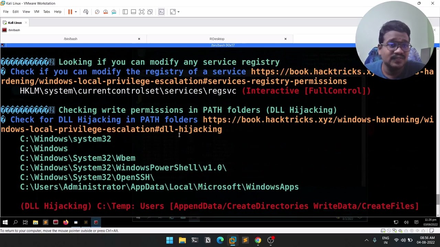Click the stretch guest display icon
The height and width of the screenshot is (247, 440).
[x=173, y=12]
